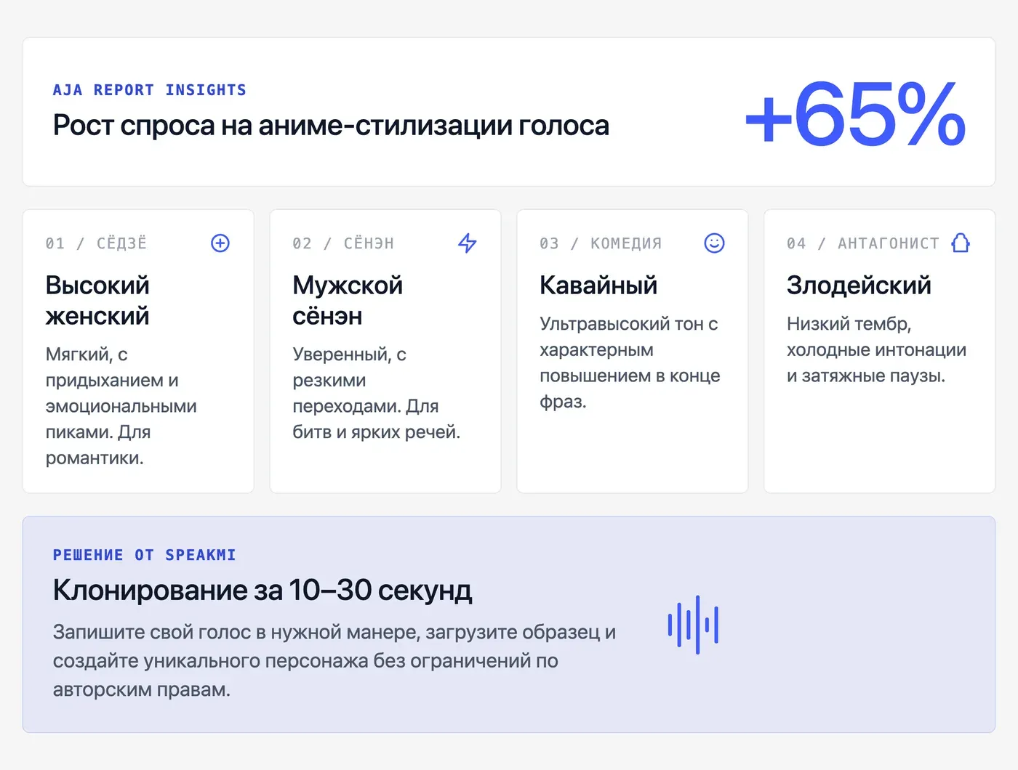
Task: Click the description starting Низкий тембр
Action: 876,349
